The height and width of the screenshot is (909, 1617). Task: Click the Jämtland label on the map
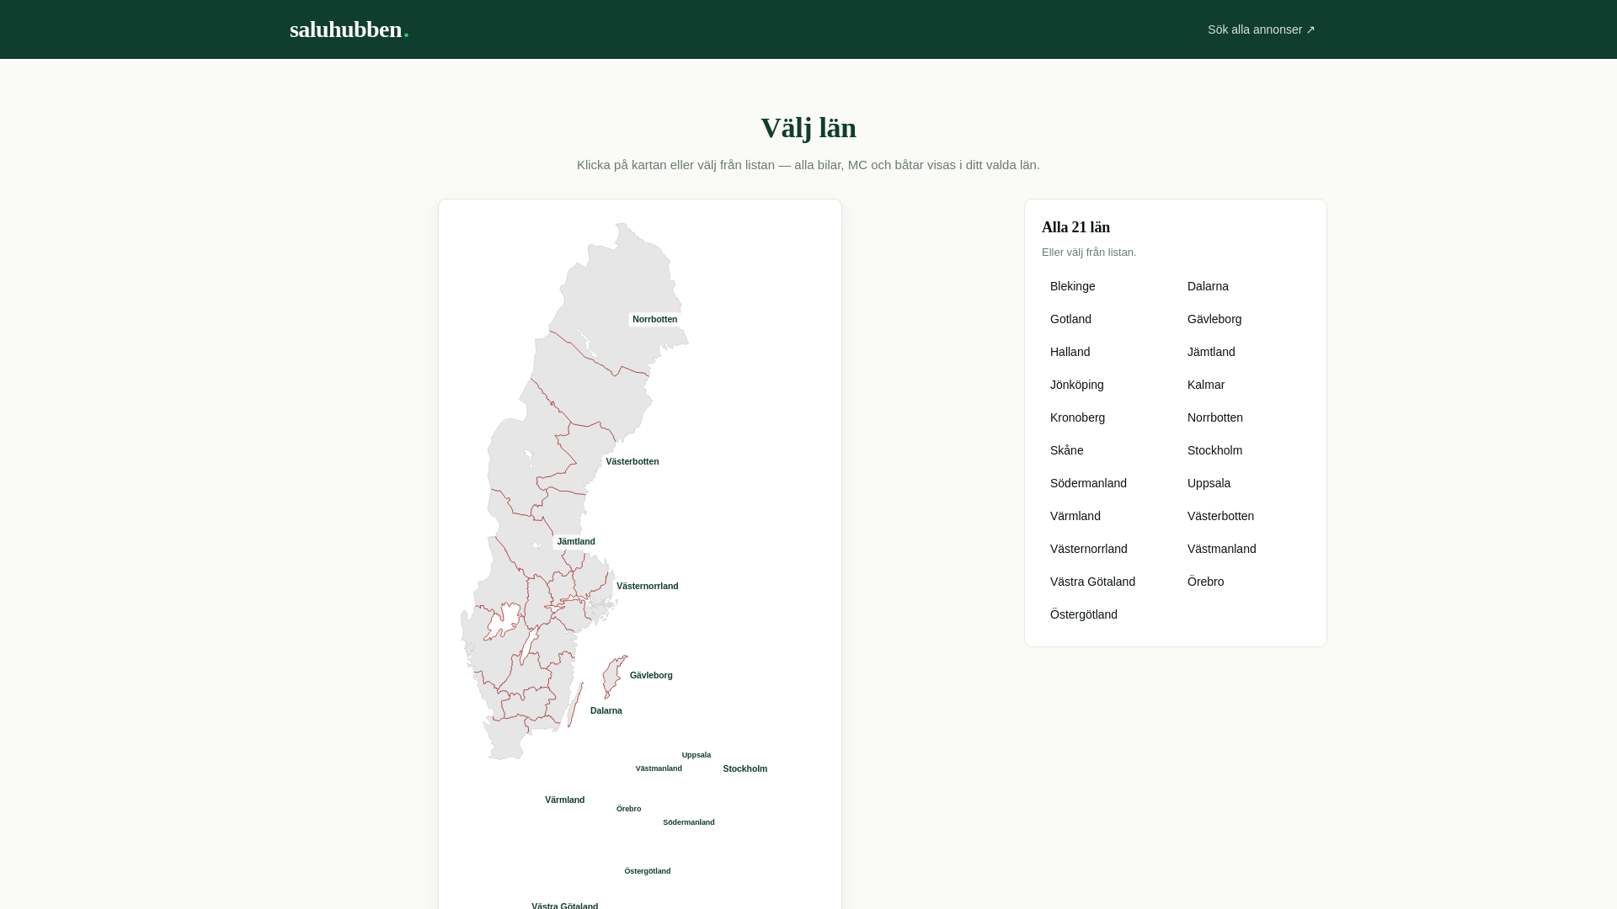576,542
